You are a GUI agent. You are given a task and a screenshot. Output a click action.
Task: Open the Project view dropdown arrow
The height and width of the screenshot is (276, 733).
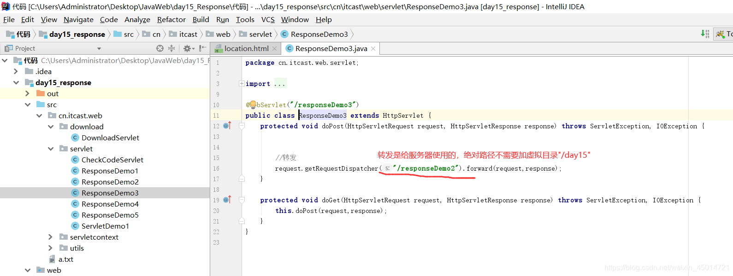[99, 48]
